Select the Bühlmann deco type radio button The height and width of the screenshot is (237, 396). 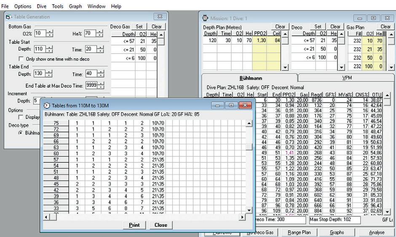(21, 133)
